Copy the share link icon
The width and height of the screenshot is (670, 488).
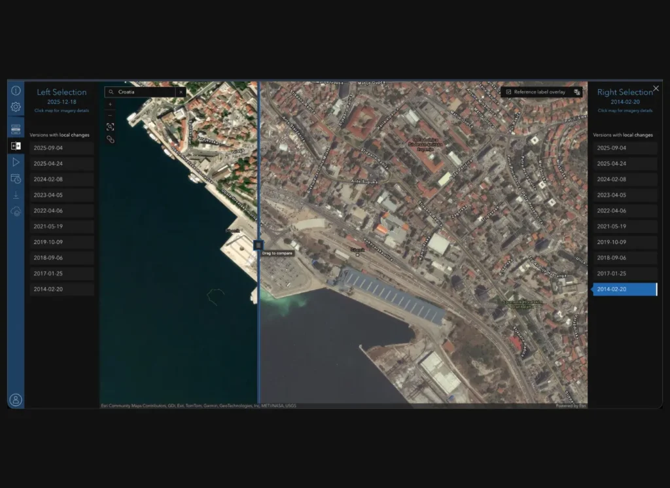pos(110,139)
